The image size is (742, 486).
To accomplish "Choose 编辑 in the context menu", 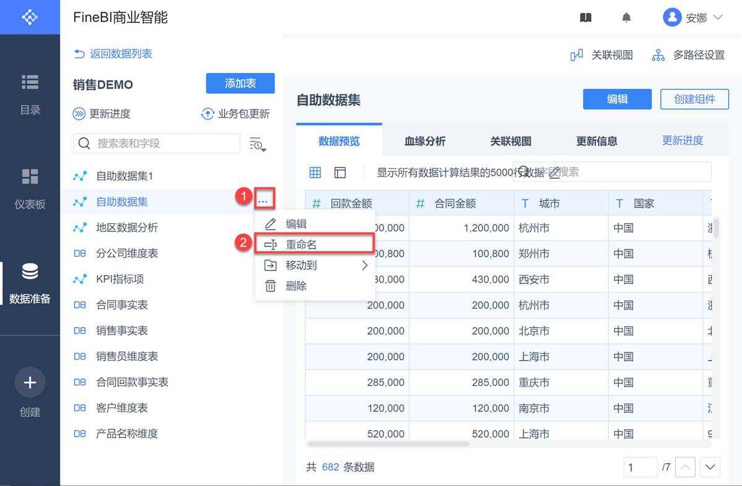I will (315, 224).
